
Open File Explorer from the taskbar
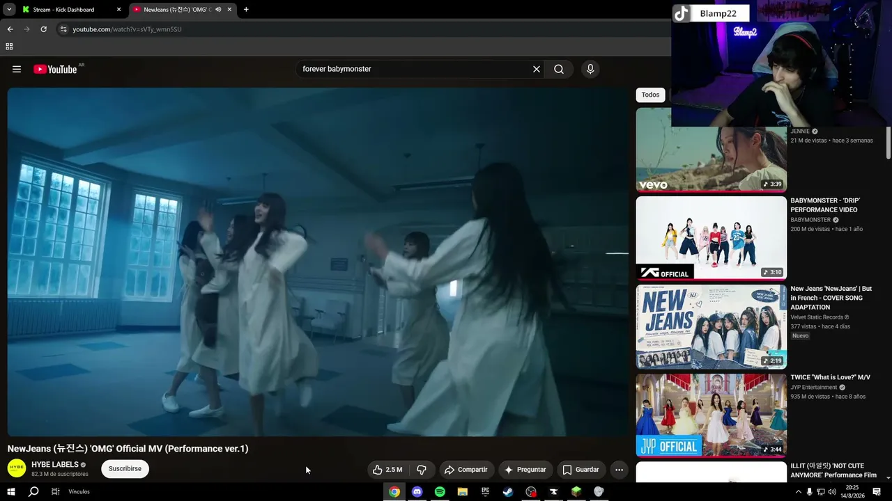[x=462, y=492]
